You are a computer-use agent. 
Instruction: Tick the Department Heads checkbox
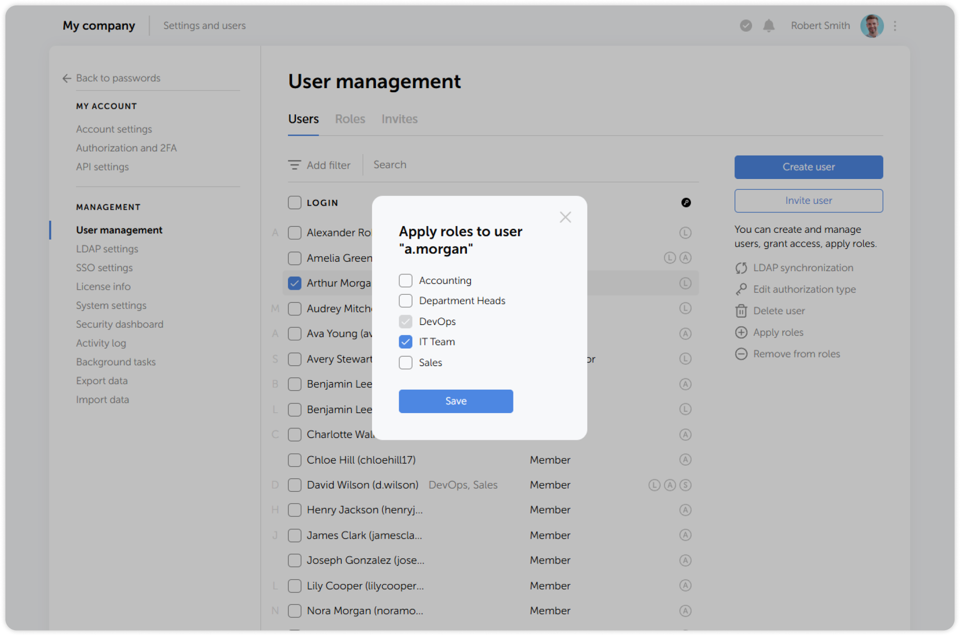(405, 301)
